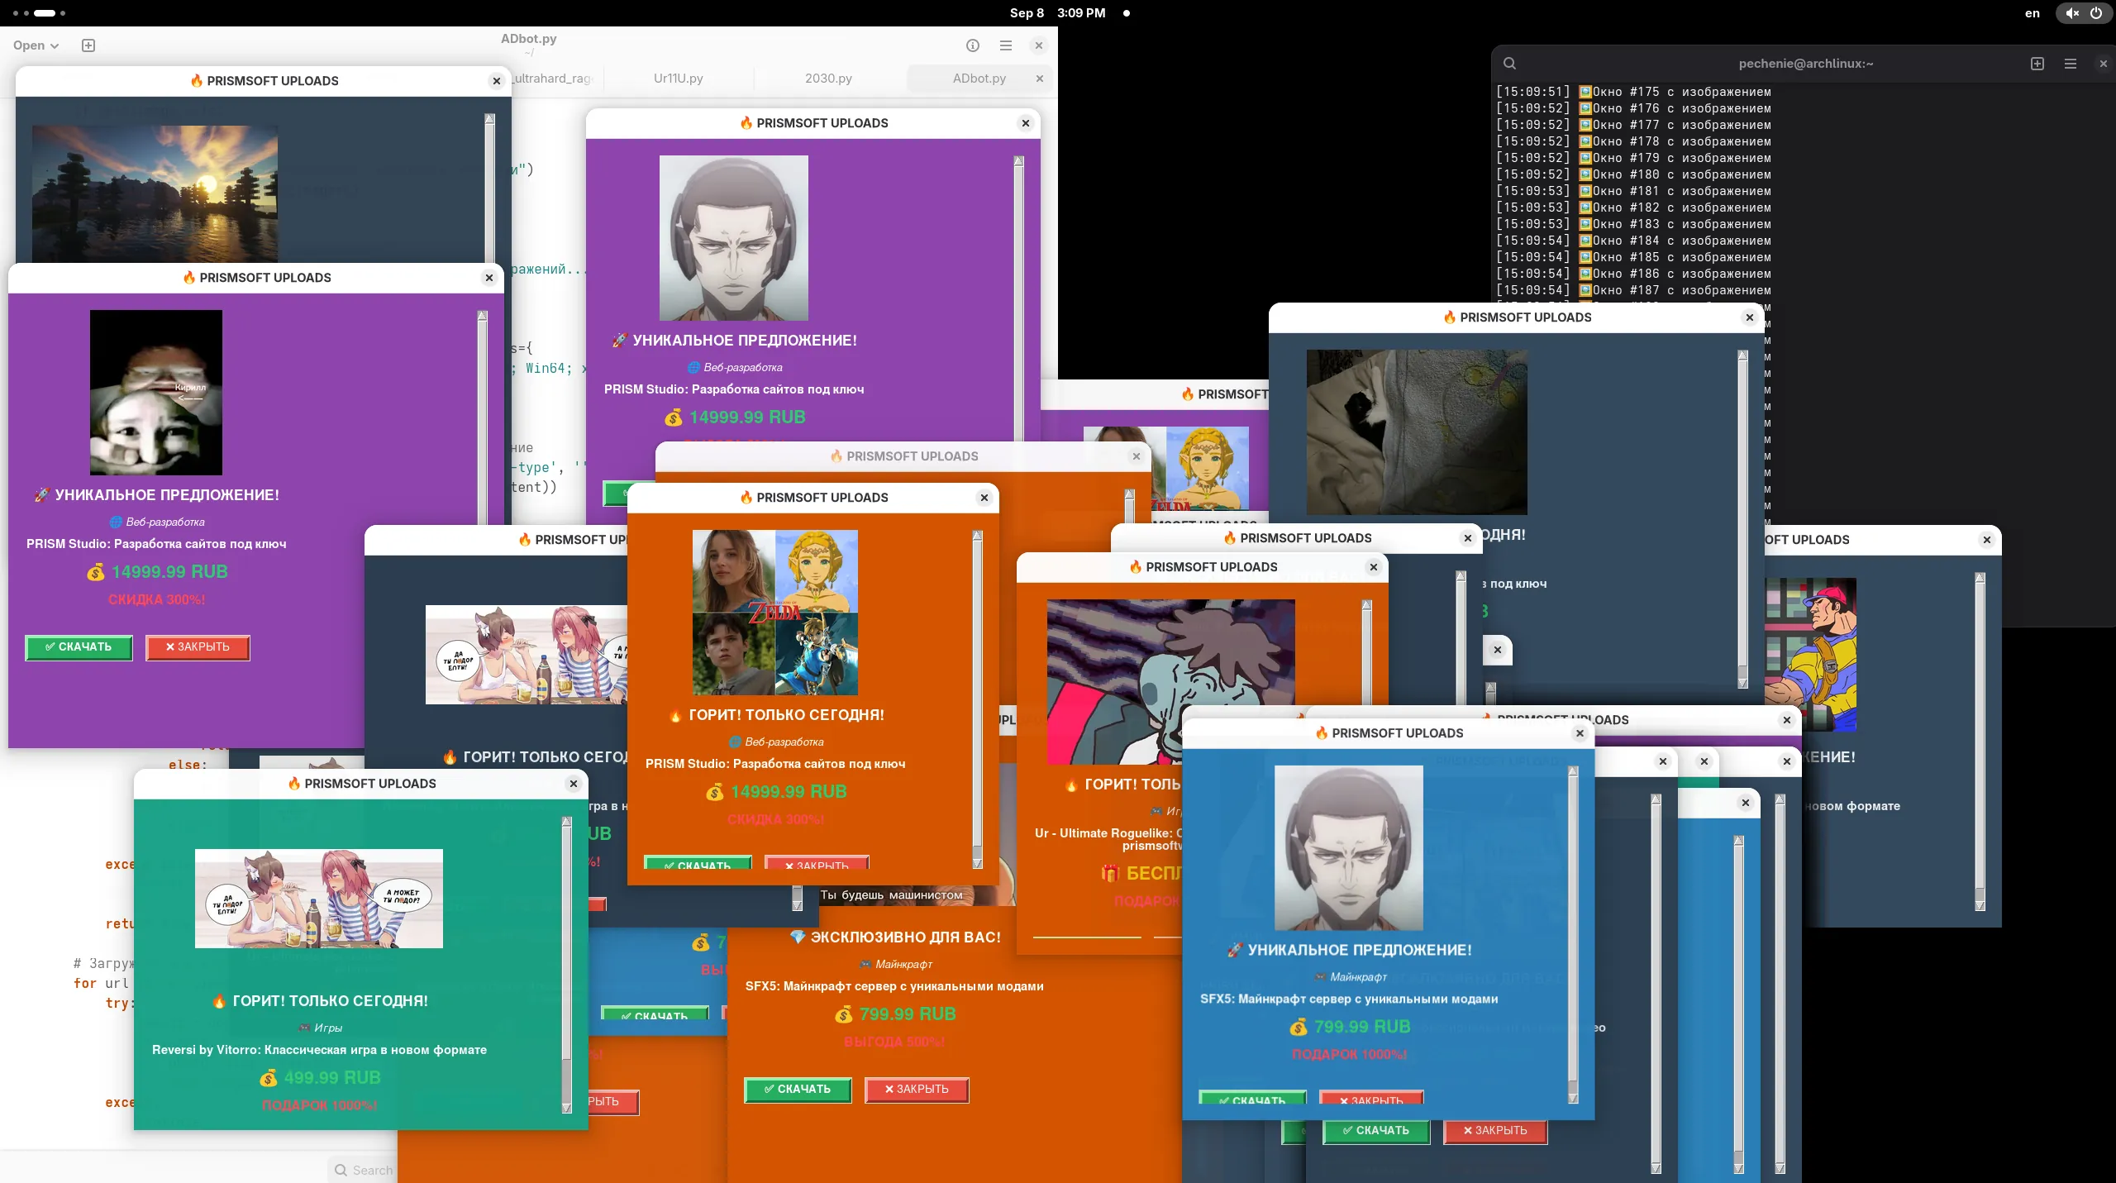
Task: Click the scrollbar track in the cat photo popup
Action: coord(1743,519)
